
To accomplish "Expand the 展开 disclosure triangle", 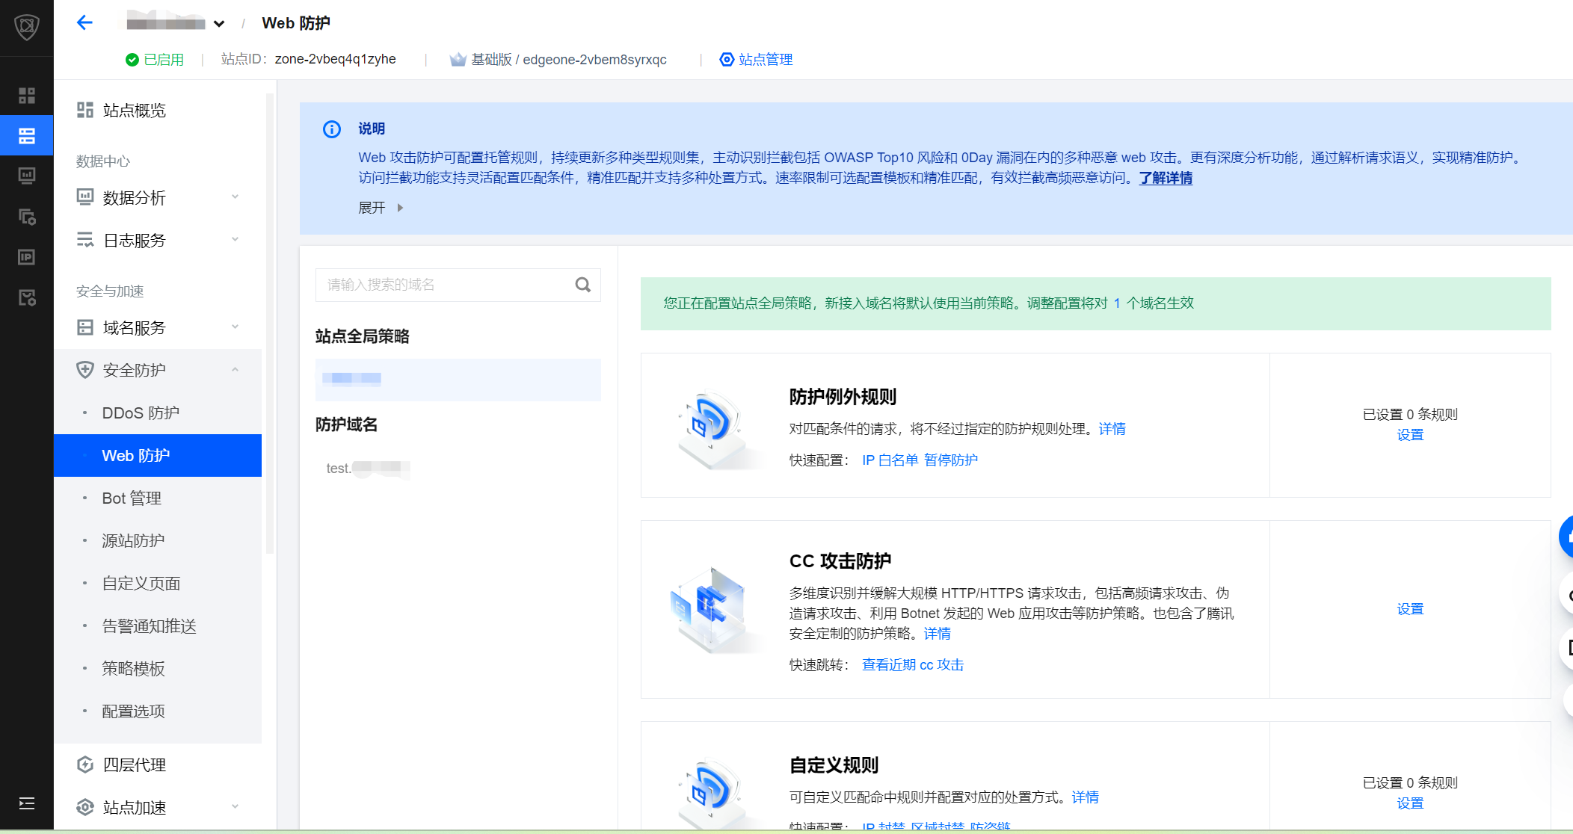I will pyautogui.click(x=400, y=208).
